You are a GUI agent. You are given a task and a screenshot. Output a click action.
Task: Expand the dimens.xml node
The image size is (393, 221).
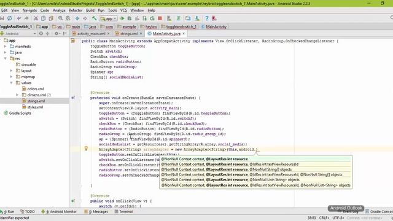17,95
